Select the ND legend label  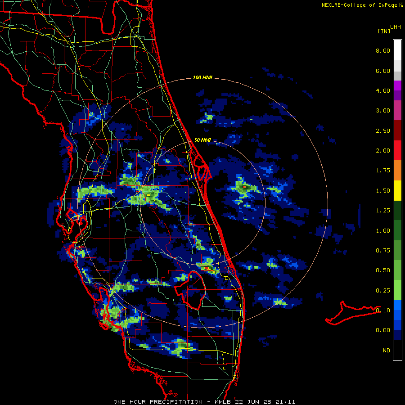[x=387, y=351]
